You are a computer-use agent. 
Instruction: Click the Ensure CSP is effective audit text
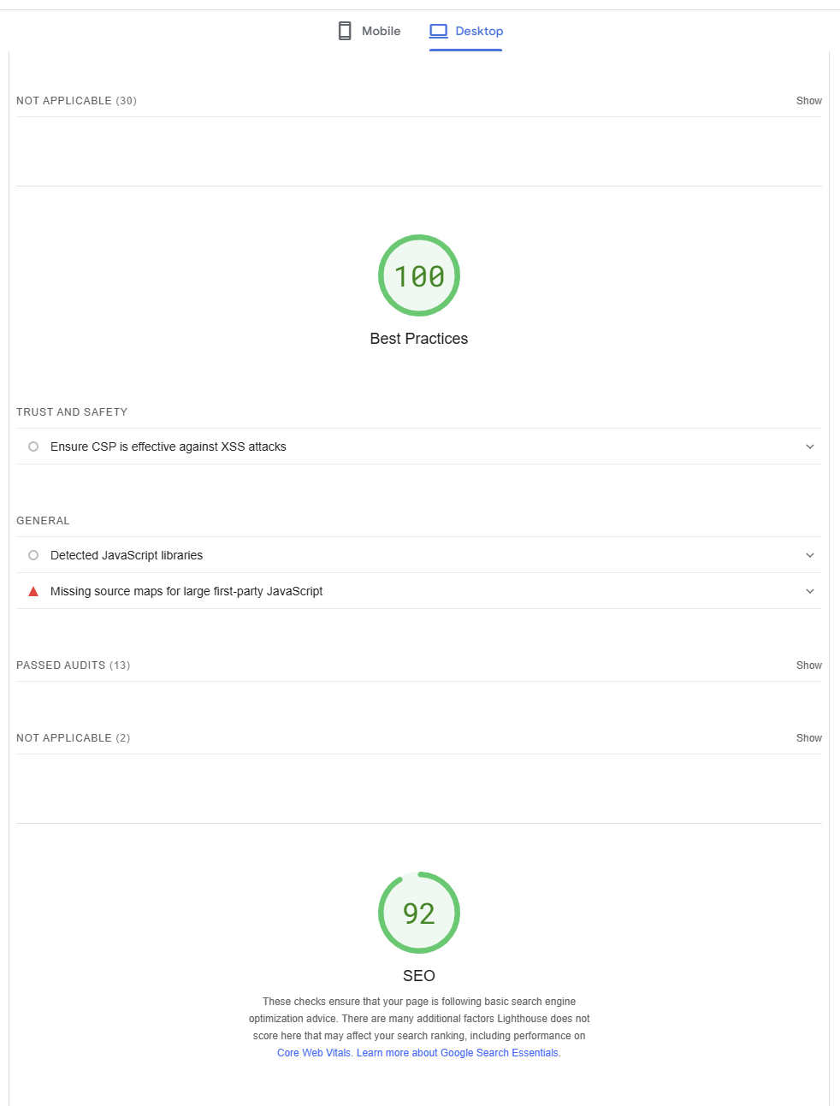tap(169, 447)
